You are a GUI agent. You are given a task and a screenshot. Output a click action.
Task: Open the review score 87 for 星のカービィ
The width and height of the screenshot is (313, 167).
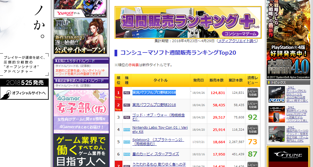coord(252,154)
